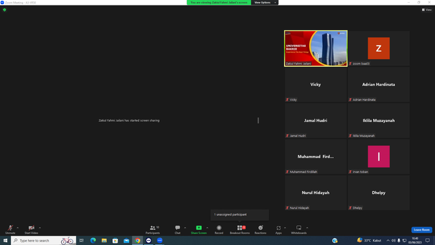The image size is (435, 245).
Task: Open the Mail app from the taskbar
Action: coord(126,240)
